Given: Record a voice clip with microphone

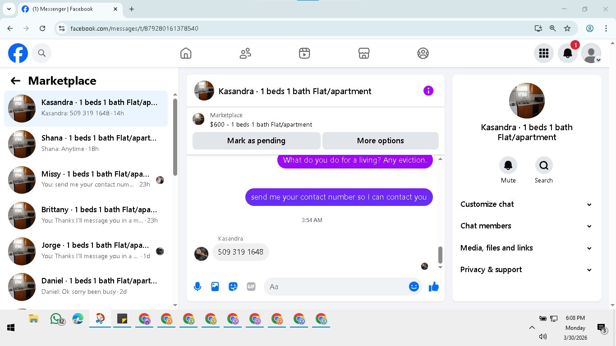Looking at the screenshot, I should (197, 287).
